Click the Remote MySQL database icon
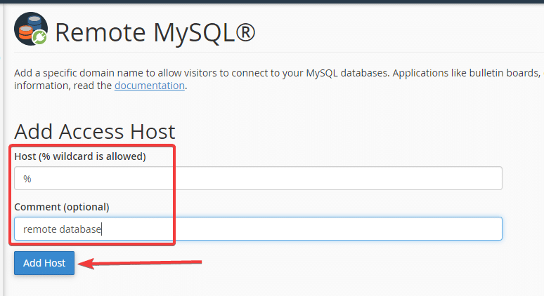This screenshot has width=544, height=296. [31, 30]
